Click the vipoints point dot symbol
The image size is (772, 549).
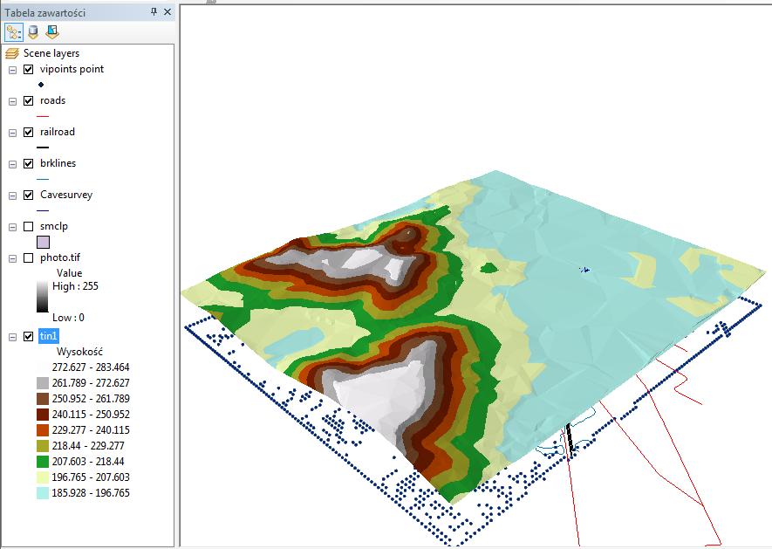click(x=41, y=85)
